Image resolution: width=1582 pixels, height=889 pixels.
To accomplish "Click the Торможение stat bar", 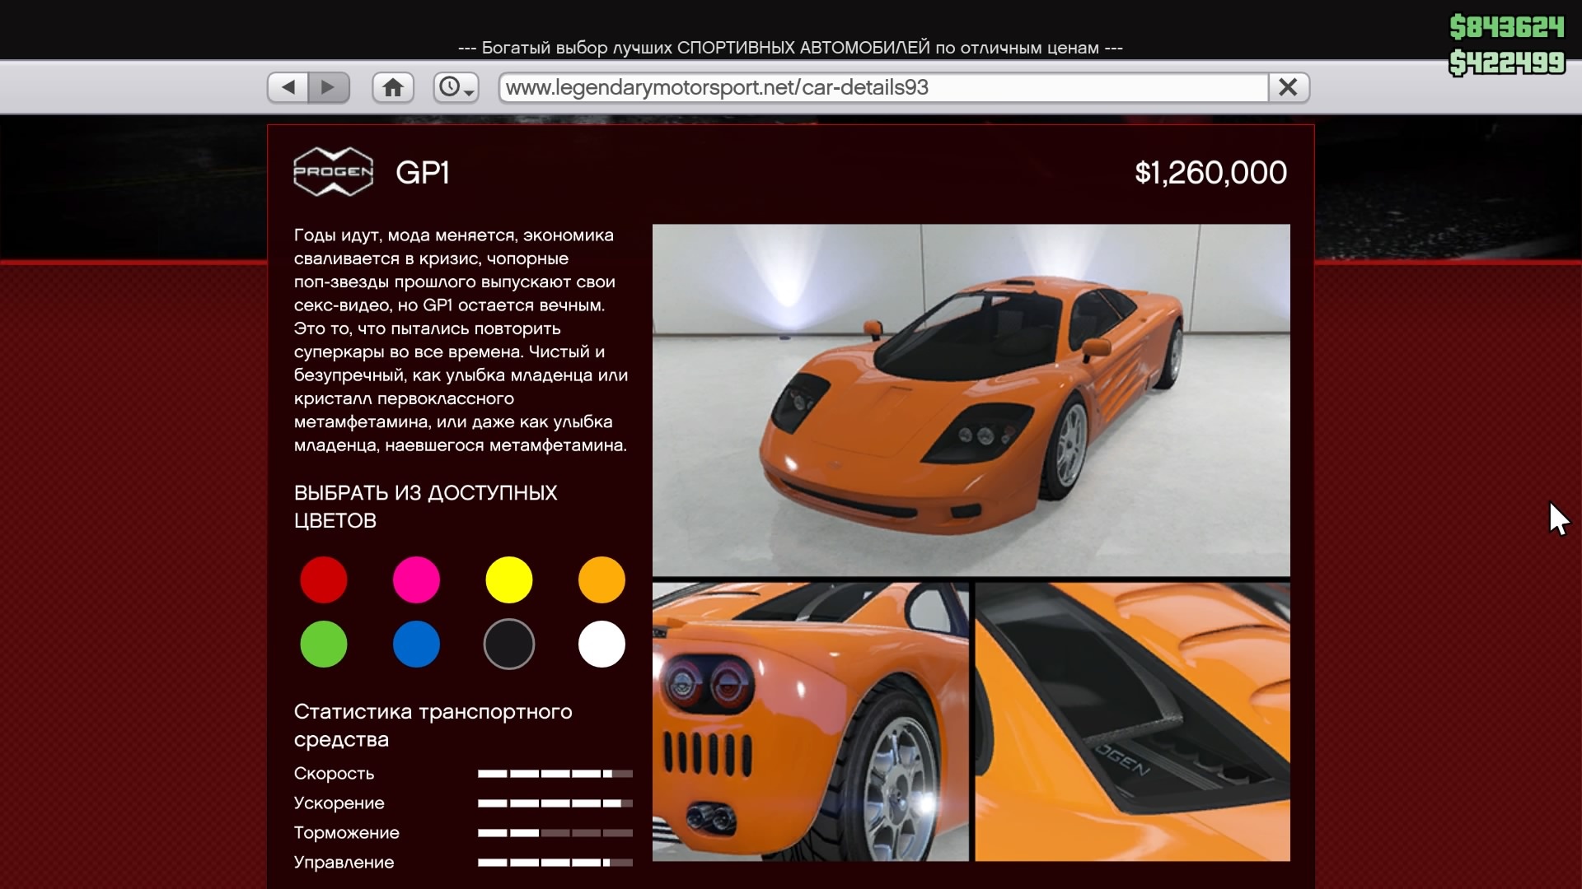I will tap(555, 833).
